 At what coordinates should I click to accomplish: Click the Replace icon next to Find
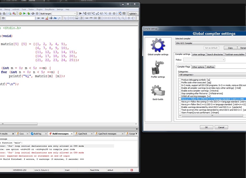[x=14, y=14]
